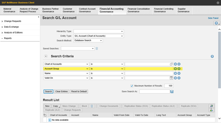Switch to Analysis of Change Request Process tab

[x=29, y=10]
